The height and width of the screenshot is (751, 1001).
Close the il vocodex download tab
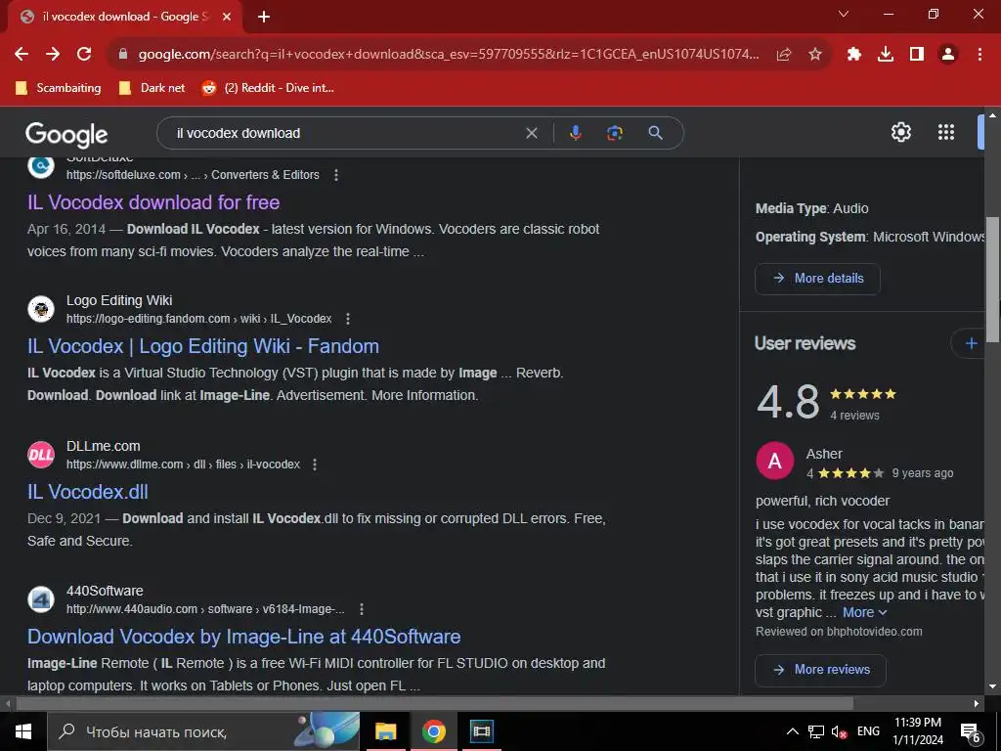[x=227, y=17]
